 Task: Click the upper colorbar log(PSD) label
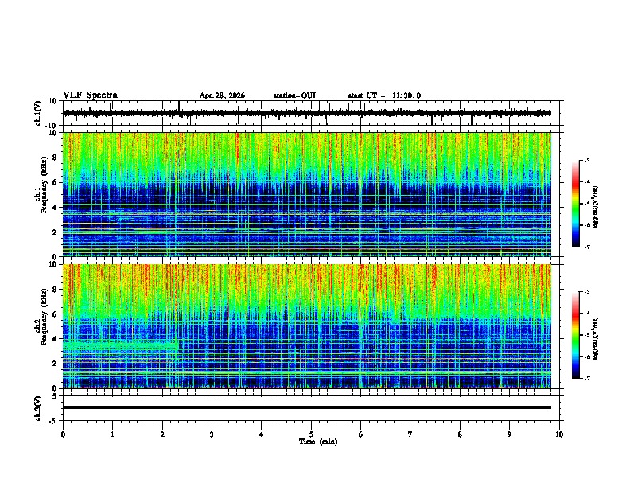coord(596,207)
